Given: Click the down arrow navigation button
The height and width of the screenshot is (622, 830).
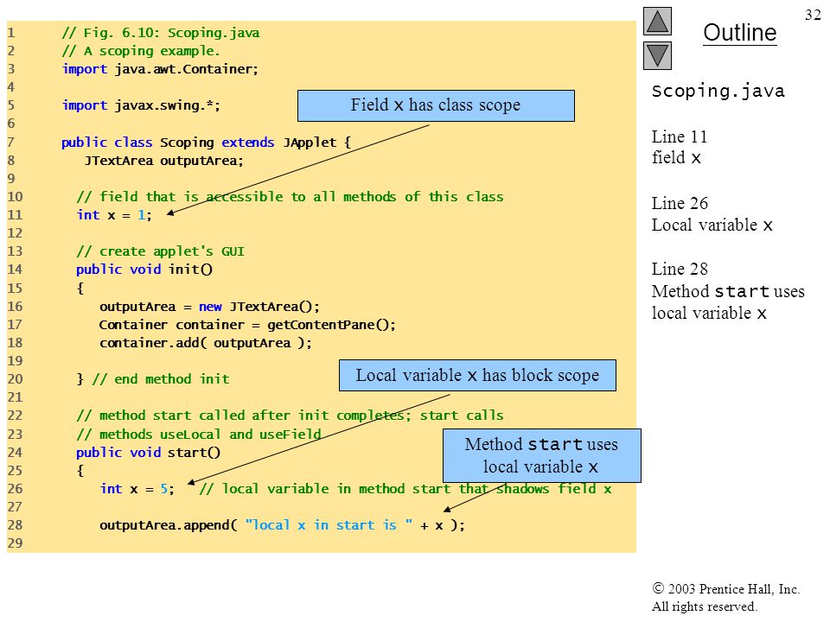Looking at the screenshot, I should pos(657,55).
